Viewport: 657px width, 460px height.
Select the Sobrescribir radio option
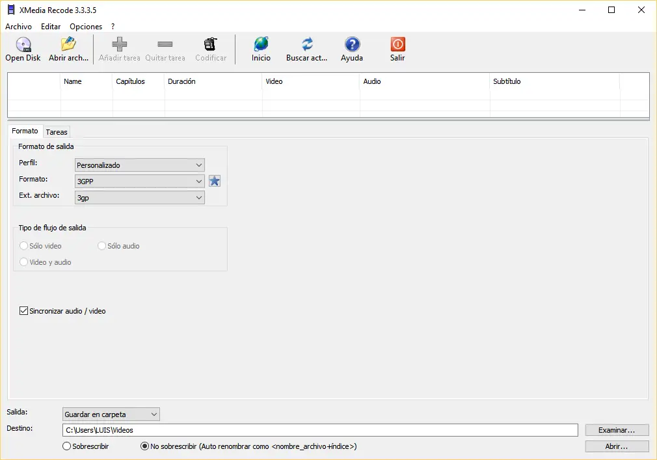pyautogui.click(x=66, y=446)
